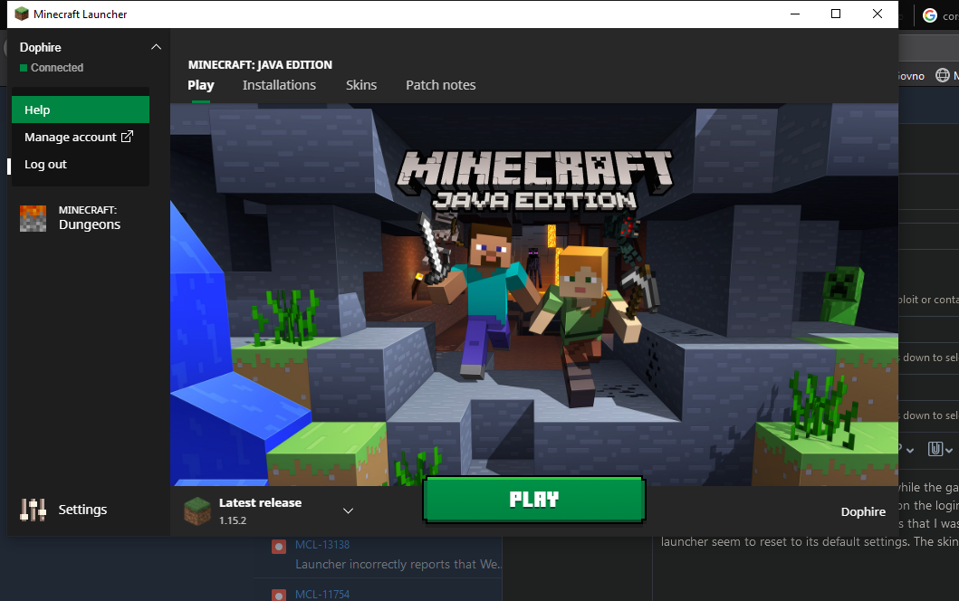Click the Dophire account name in sidebar
Viewport: 959px width, 601px height.
[x=41, y=47]
